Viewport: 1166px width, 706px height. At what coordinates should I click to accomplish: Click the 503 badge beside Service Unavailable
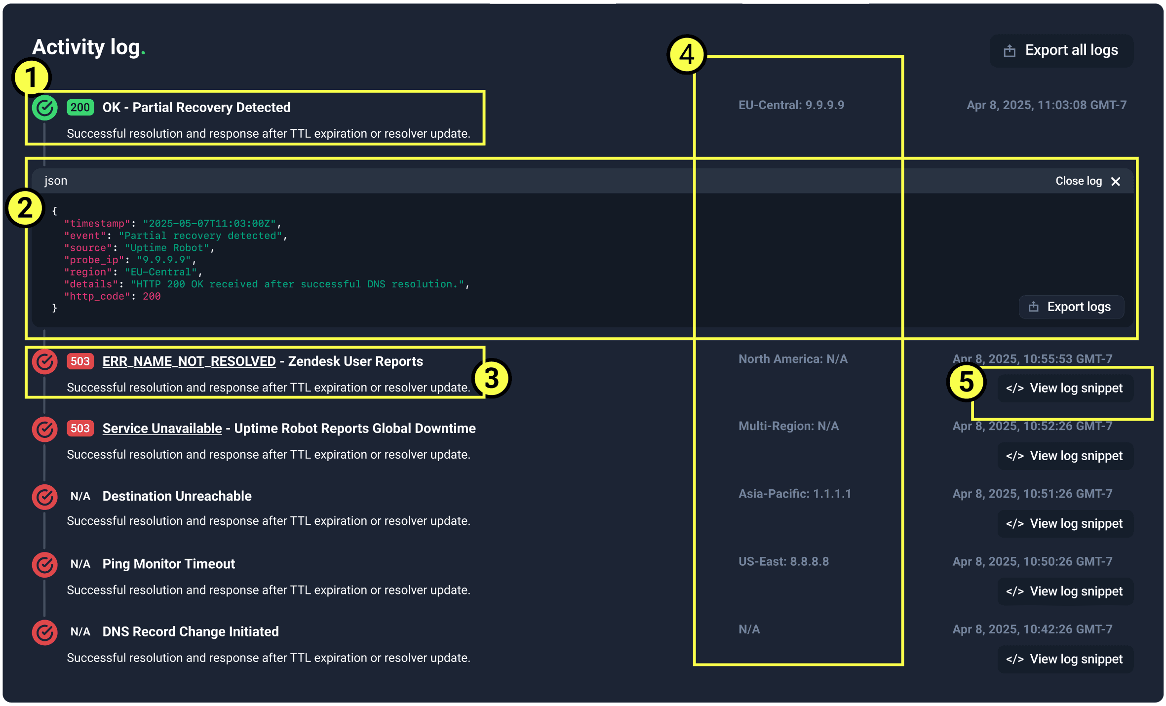(80, 429)
